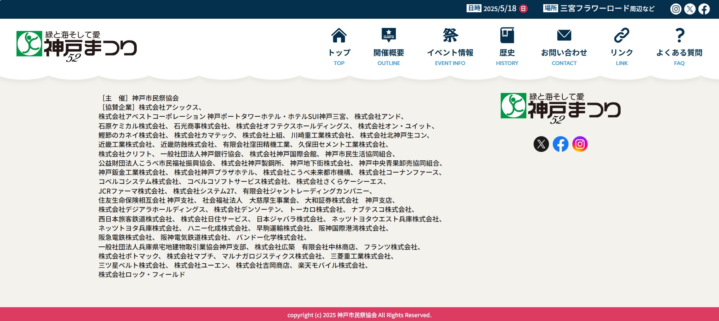The image size is (719, 321).
Task: Click the 日時 label badge
Action: point(474,8)
